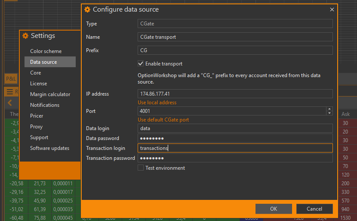Click the 45,90 cell in background table

[40, 201]
